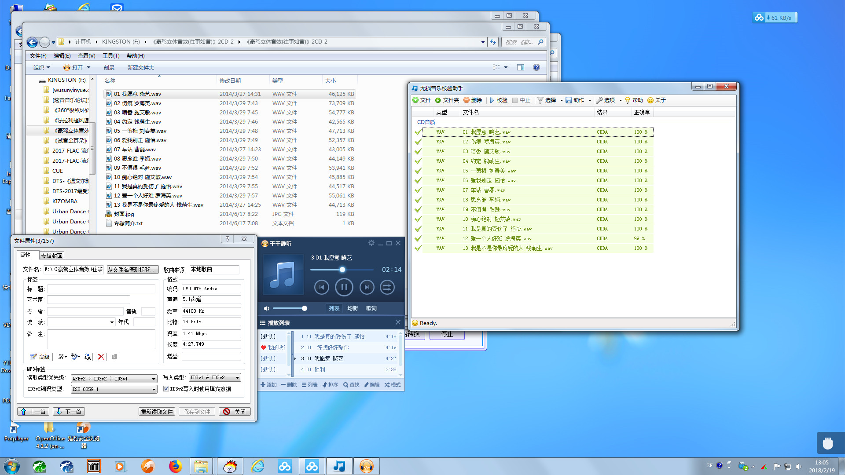Click the 删除 delete toolbar item
The width and height of the screenshot is (845, 475).
473,100
